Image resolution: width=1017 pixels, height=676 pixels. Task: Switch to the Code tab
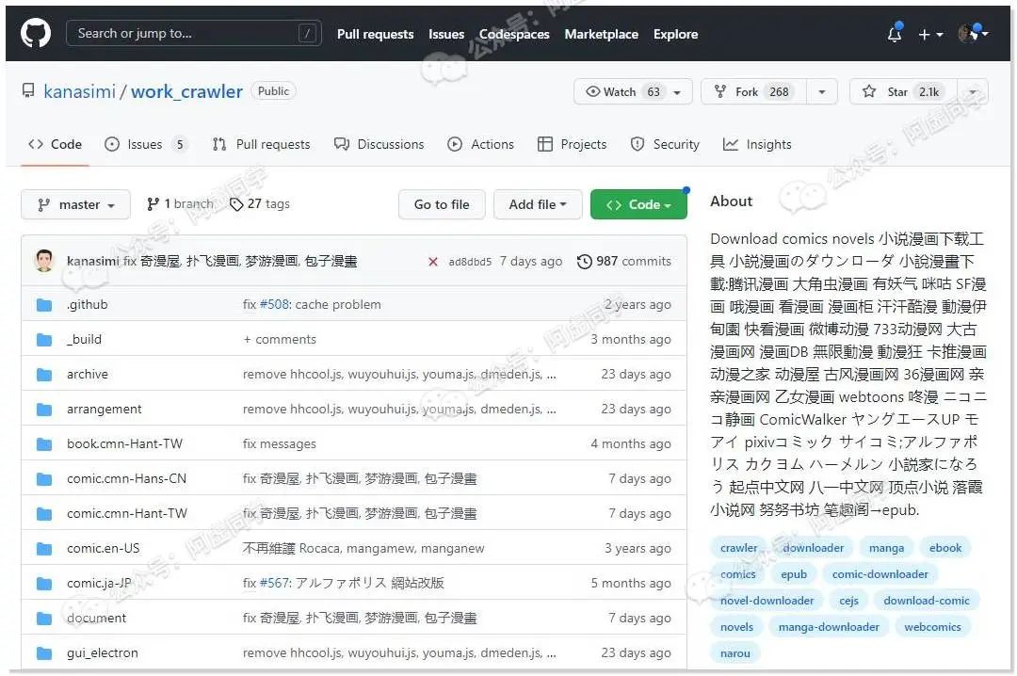coord(56,144)
